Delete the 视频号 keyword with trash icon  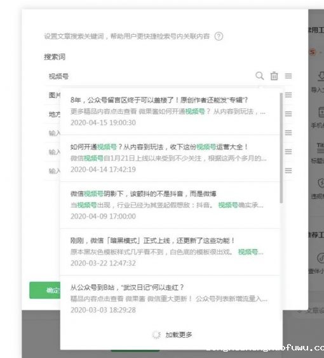click(274, 76)
